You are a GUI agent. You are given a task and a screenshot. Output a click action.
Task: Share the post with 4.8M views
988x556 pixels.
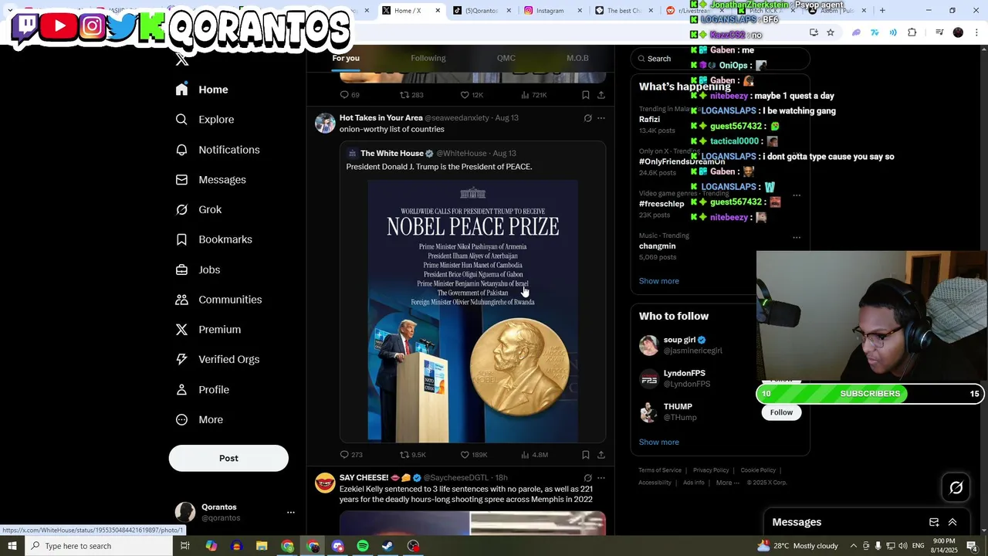pos(601,455)
